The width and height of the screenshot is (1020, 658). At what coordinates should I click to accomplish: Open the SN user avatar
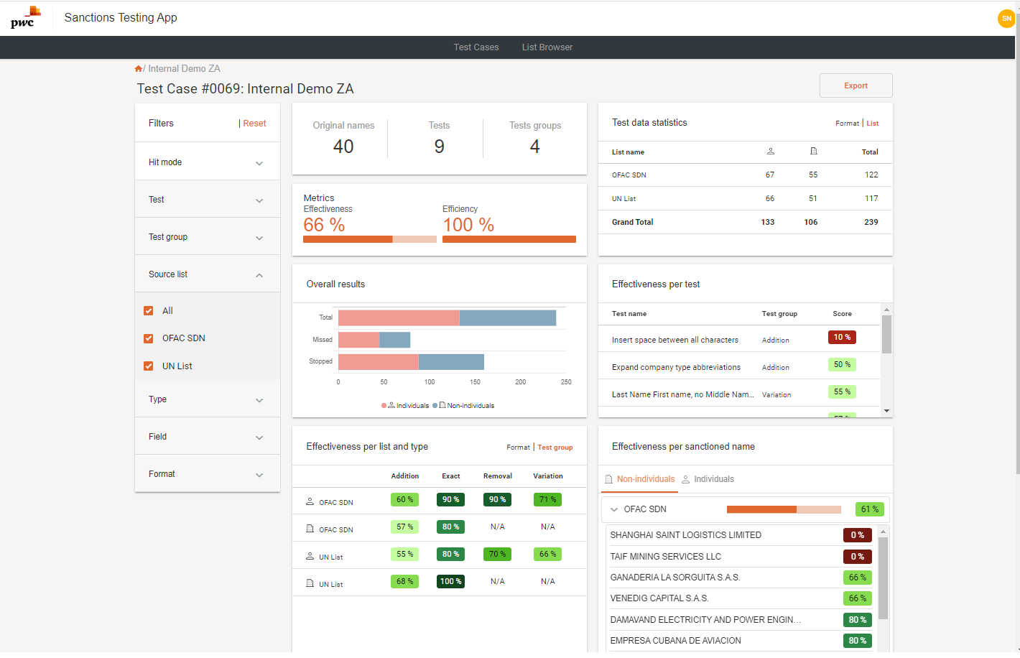click(x=1006, y=19)
